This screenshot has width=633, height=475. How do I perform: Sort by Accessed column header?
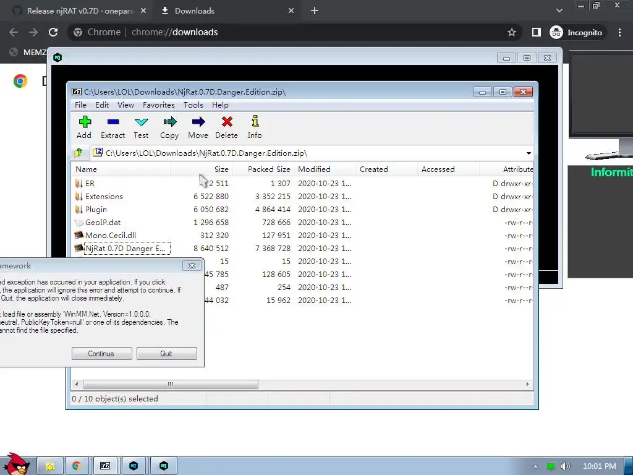point(448,169)
